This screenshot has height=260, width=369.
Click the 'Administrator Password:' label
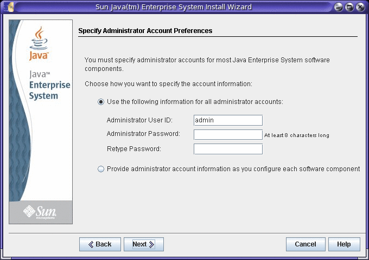tap(143, 134)
